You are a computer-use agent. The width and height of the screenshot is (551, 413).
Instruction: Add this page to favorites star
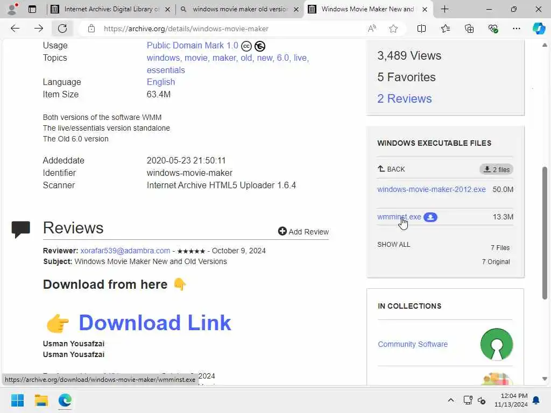393,29
